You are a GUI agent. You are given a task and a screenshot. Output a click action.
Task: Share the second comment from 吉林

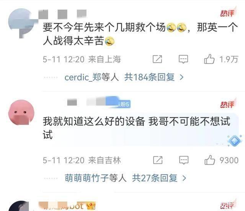(158, 160)
